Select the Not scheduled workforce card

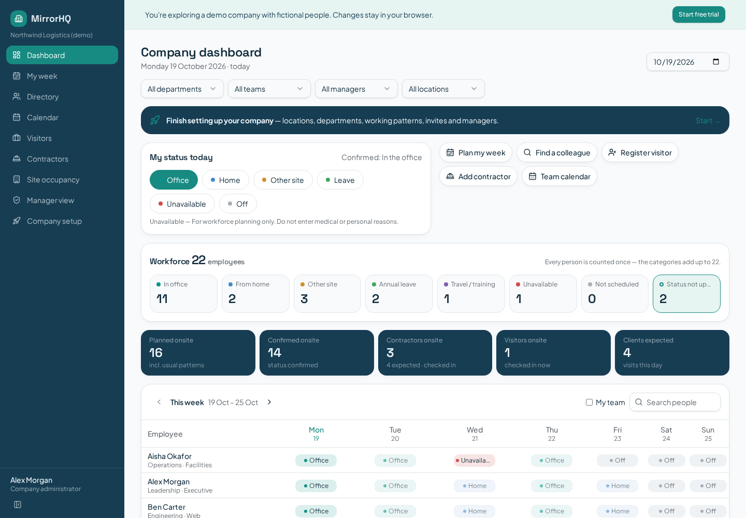point(615,294)
